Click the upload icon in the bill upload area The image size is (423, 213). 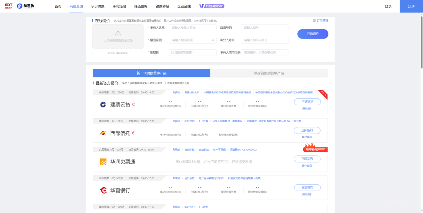[x=118, y=33]
